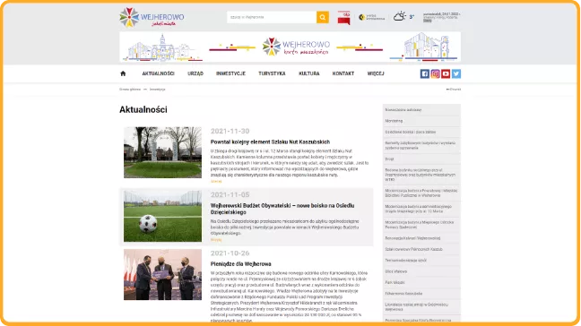Go to the home page via house icon
Screen dimensions: 581x326
pyautogui.click(x=123, y=73)
